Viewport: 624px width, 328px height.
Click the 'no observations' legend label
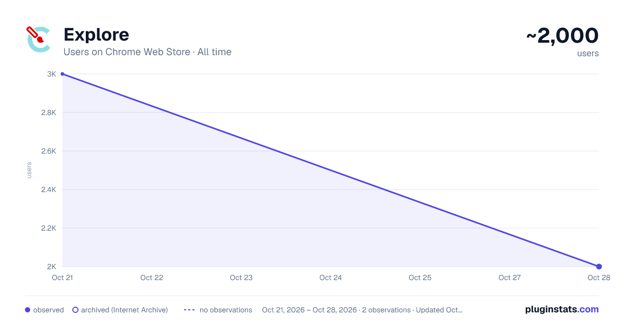coord(226,310)
